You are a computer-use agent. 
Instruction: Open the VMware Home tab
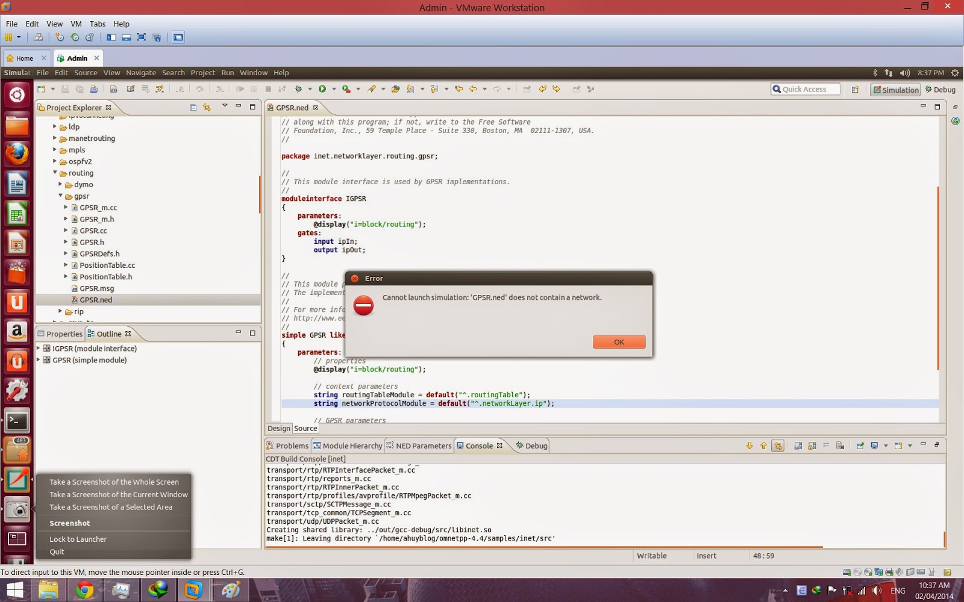coord(25,58)
